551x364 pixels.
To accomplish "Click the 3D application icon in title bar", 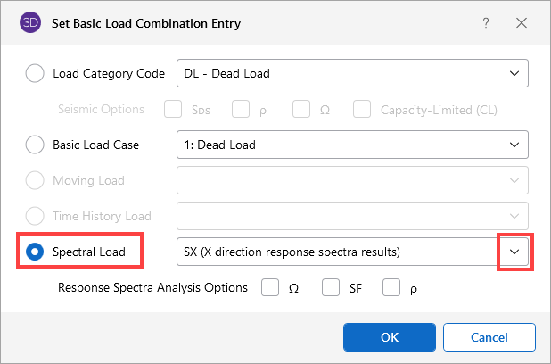I will (x=29, y=23).
